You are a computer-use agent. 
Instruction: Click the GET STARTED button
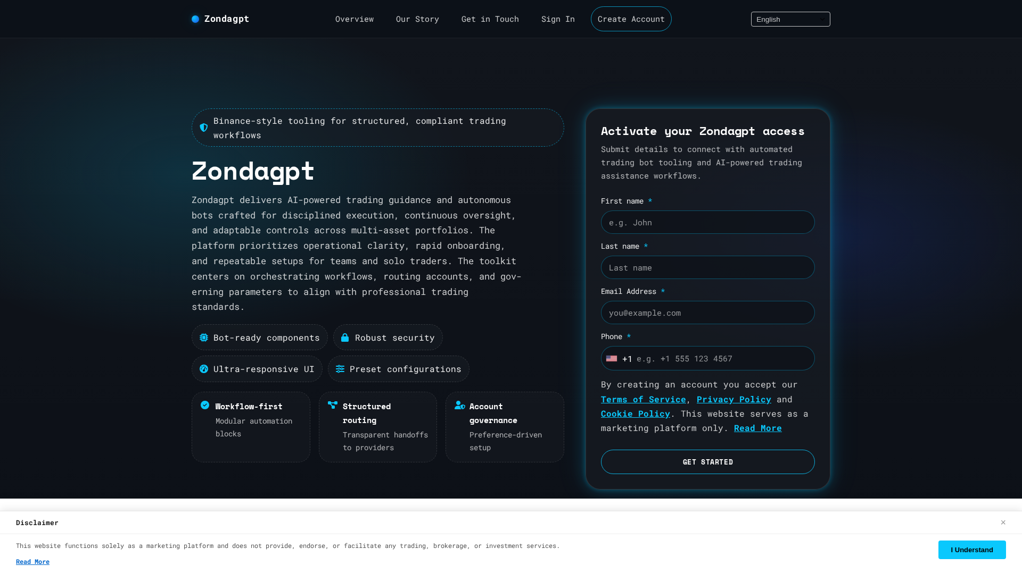coord(708,462)
